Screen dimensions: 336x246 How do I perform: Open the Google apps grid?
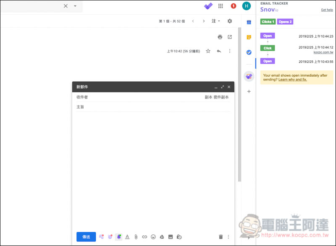[x=220, y=6]
